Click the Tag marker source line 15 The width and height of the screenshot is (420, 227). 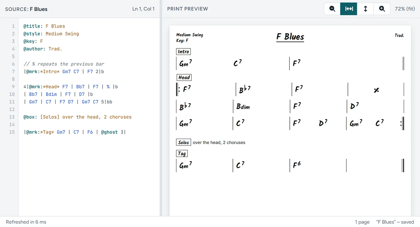[75, 132]
